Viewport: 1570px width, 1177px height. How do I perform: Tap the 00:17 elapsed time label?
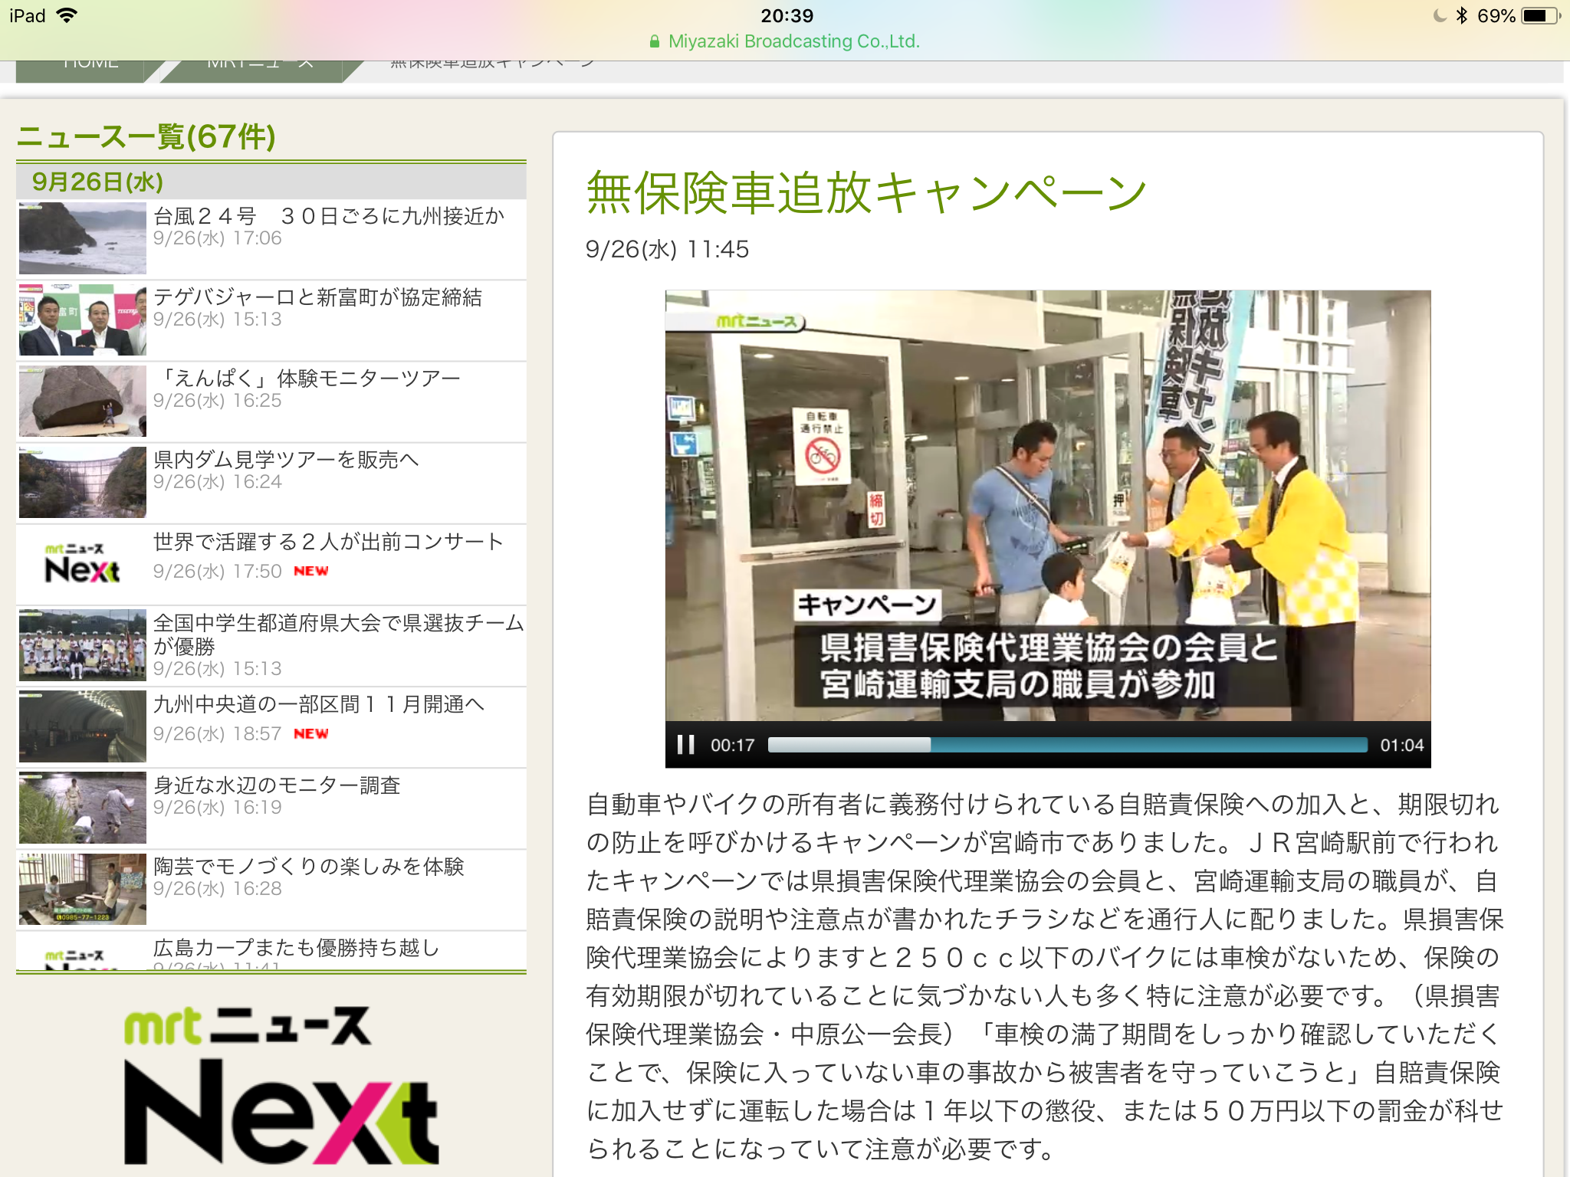(x=732, y=745)
